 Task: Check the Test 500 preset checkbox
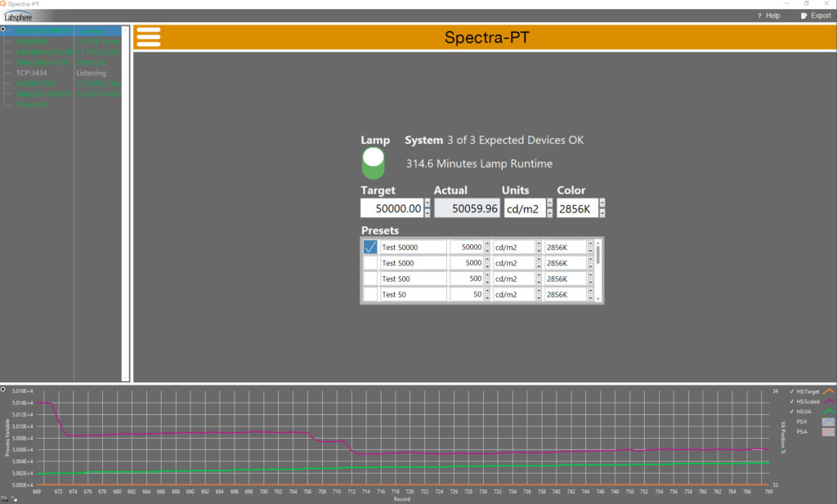pyautogui.click(x=370, y=279)
